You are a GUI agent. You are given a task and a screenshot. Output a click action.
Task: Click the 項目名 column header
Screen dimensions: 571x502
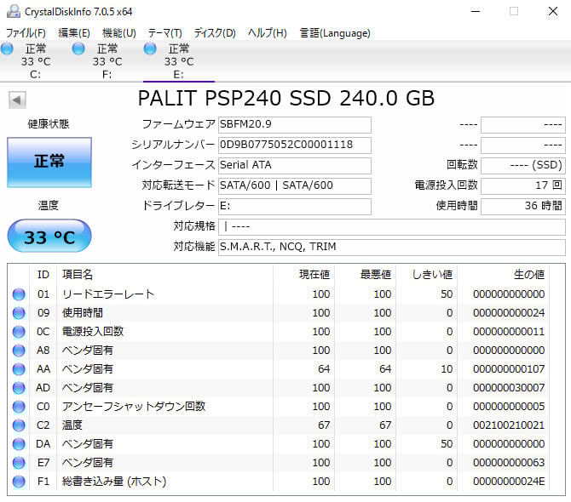(78, 275)
